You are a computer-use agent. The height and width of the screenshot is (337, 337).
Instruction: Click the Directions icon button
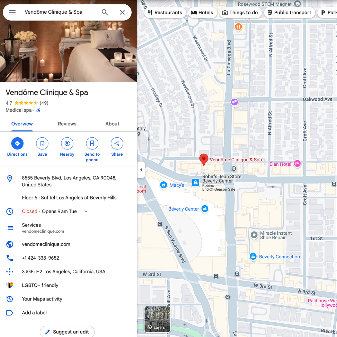(17, 143)
